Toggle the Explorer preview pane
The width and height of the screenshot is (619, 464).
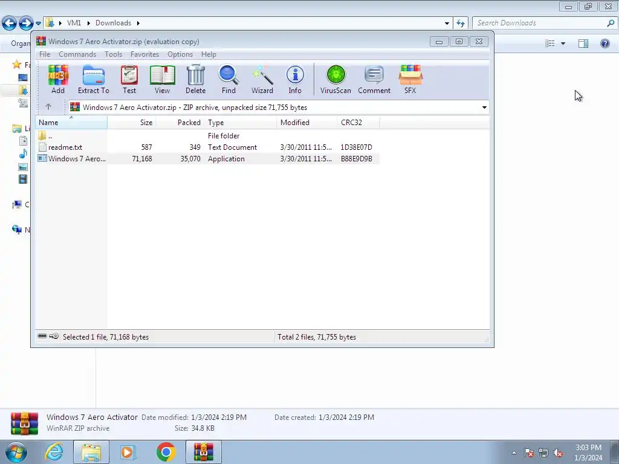(583, 43)
